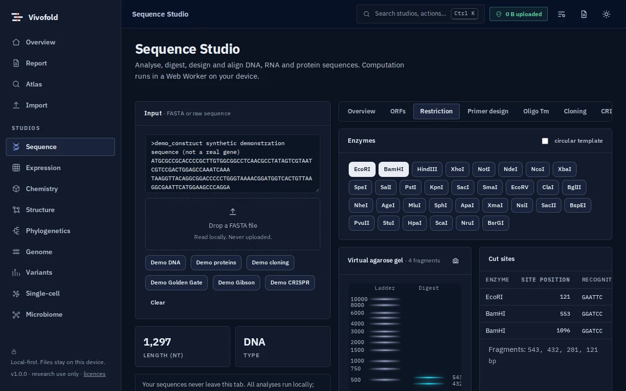Select the Chemistry cube icon
Viewport: 626px width, 391px height.
pos(16,189)
